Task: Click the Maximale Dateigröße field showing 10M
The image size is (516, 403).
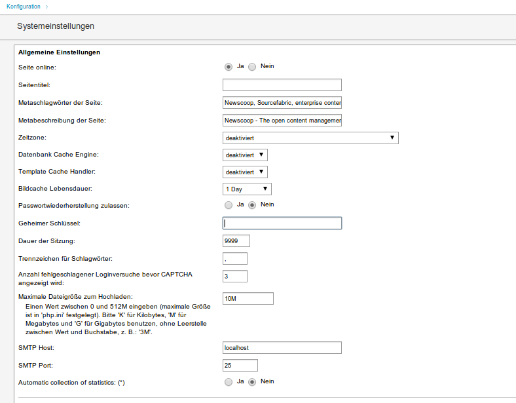Action: [248, 299]
